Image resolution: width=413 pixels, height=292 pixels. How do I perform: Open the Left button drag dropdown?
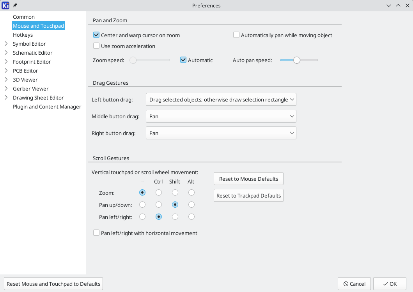(221, 99)
